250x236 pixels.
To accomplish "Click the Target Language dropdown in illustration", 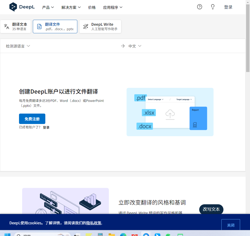I will pos(184,100).
